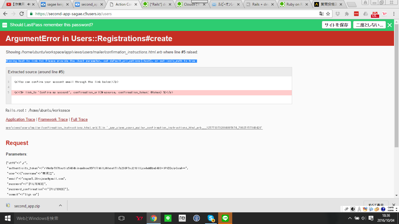Bookmark this page with star icon
The image size is (399, 224).
click(x=328, y=14)
